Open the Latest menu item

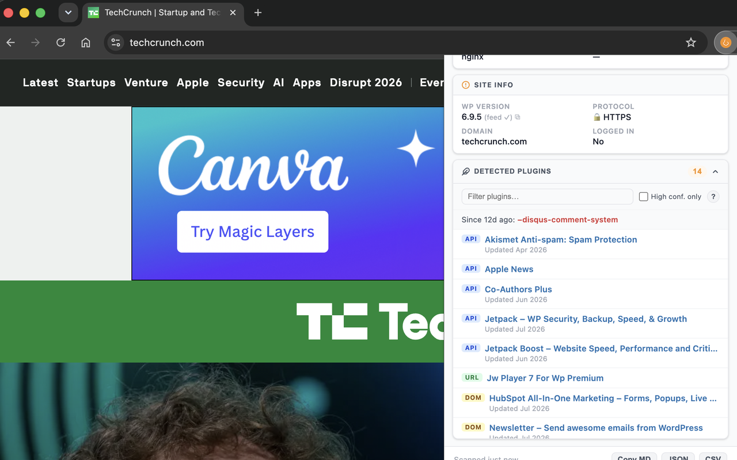coord(40,83)
